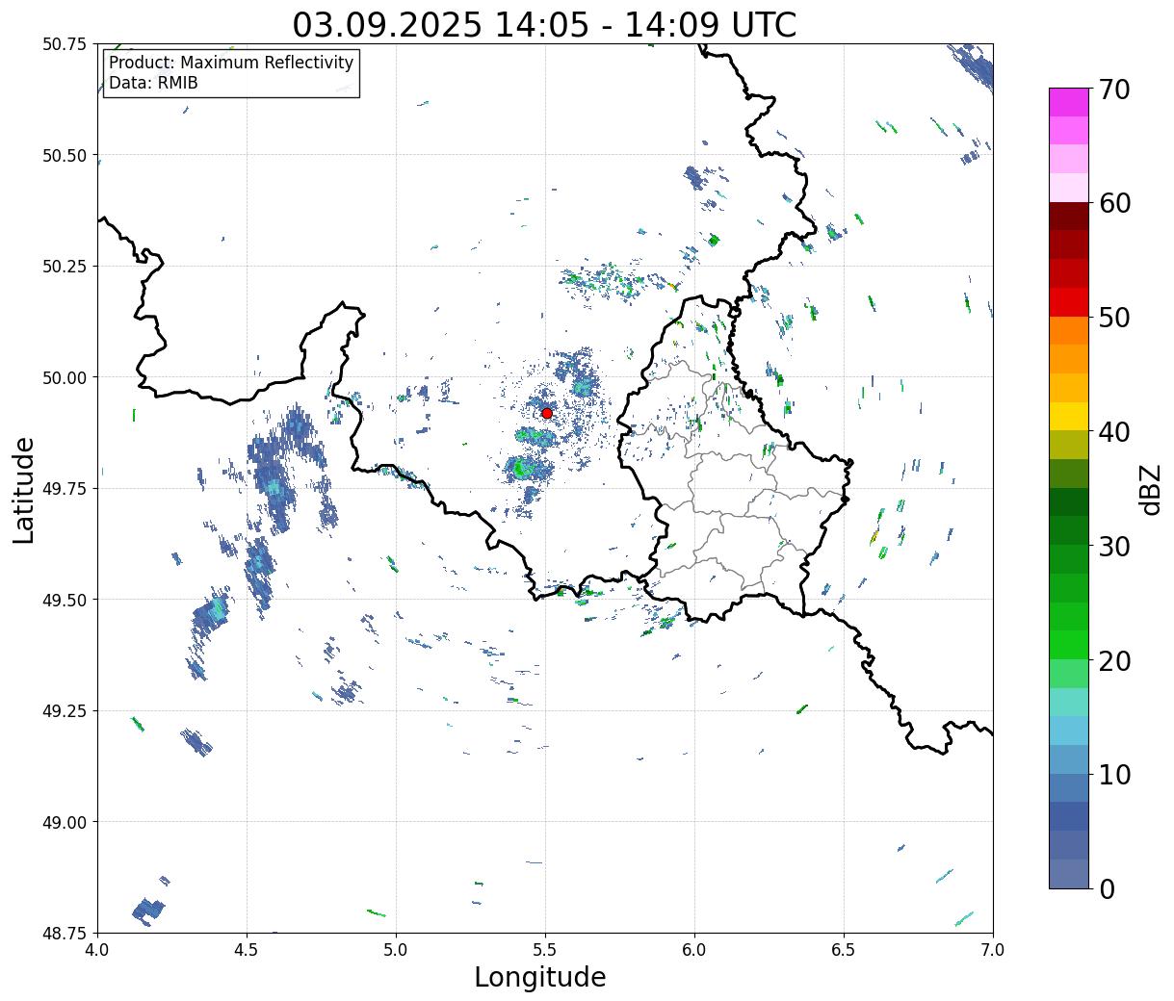Image resolution: width=1174 pixels, height=1001 pixels.
Task: Click the latitude tick label '50.75'
Action: [x=65, y=44]
